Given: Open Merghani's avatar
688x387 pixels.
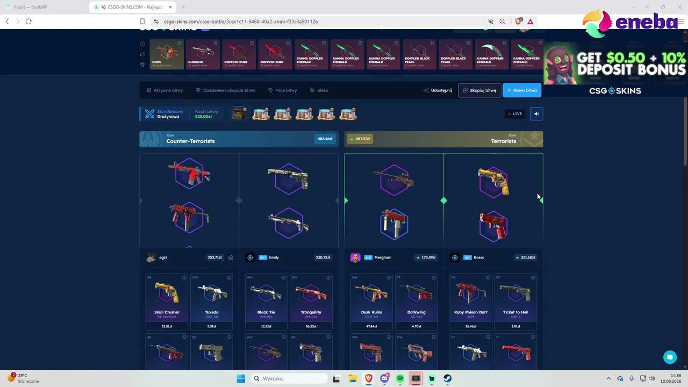Looking at the screenshot, I should click(x=355, y=257).
